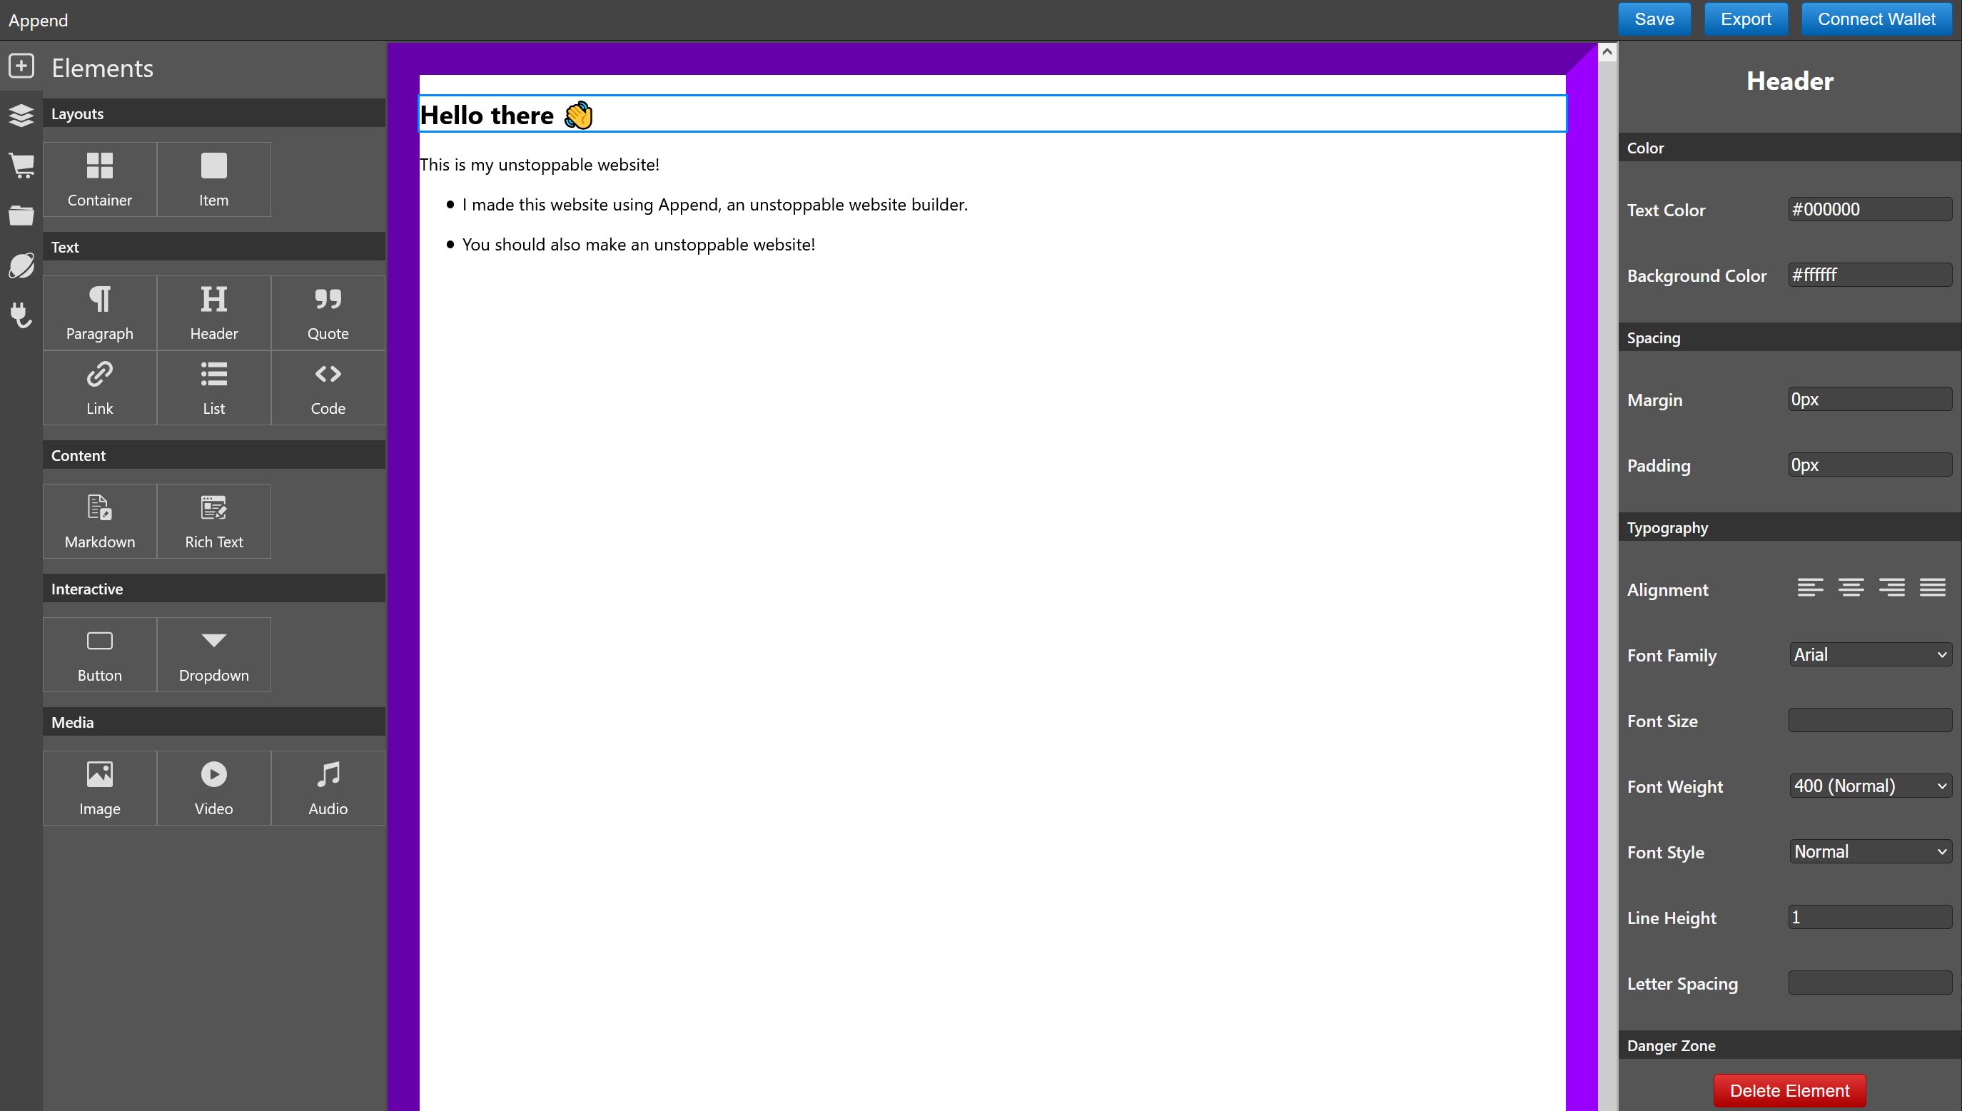Click the Interactive section heading
Viewport: 1962px width, 1111px height.
(213, 588)
